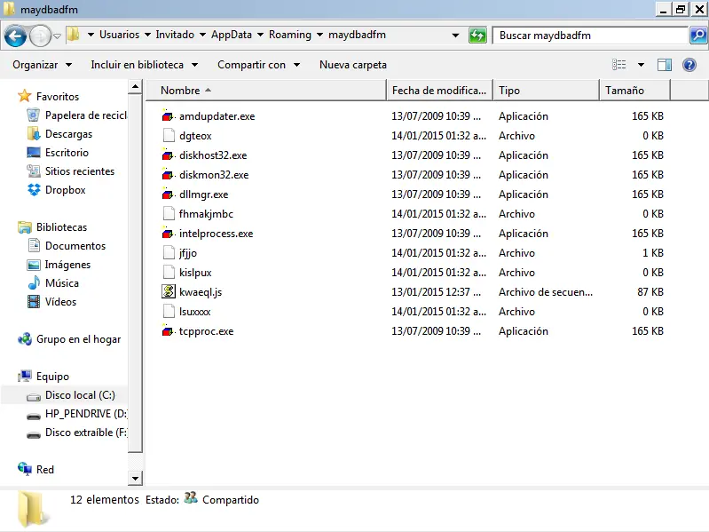Open the Música library
This screenshot has width=709, height=532.
point(61,282)
